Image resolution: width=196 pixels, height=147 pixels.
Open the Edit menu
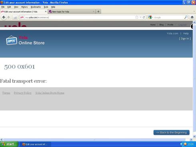coord(9,7)
